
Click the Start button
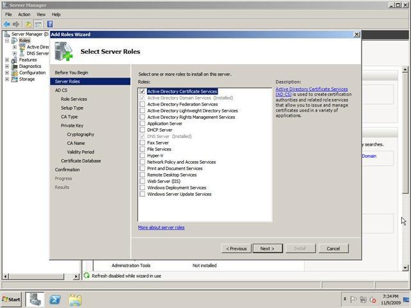pyautogui.click(x=11, y=300)
